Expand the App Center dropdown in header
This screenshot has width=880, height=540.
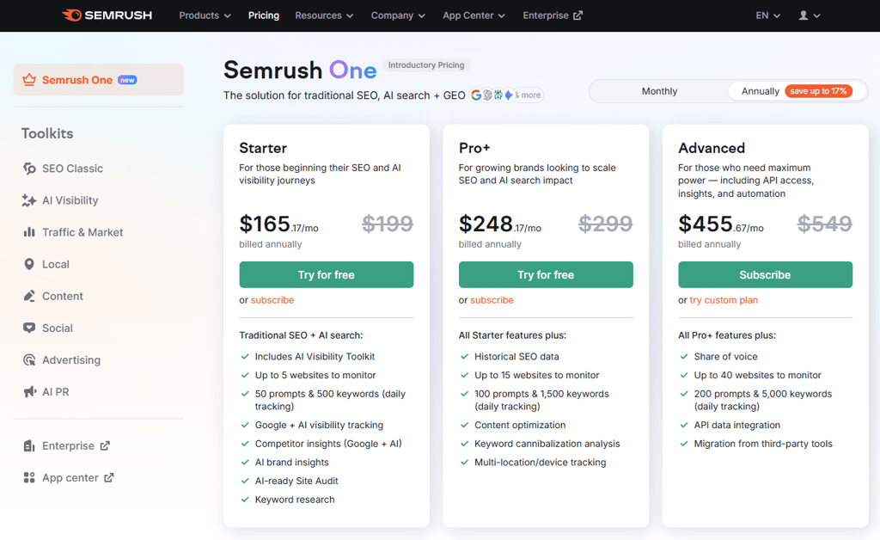[x=474, y=15]
